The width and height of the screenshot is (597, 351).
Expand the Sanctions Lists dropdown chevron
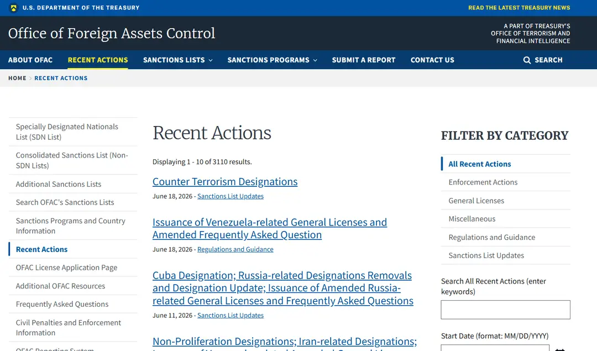click(x=211, y=60)
